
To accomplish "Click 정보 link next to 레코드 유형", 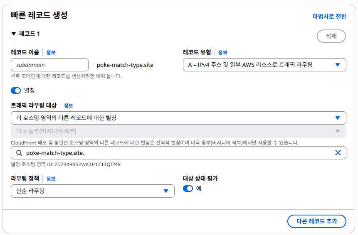I will coord(222,52).
